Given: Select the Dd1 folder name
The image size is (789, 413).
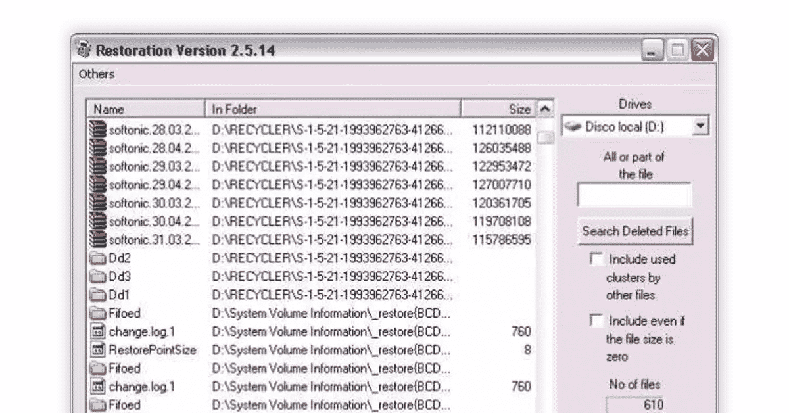Looking at the screenshot, I should click(120, 295).
